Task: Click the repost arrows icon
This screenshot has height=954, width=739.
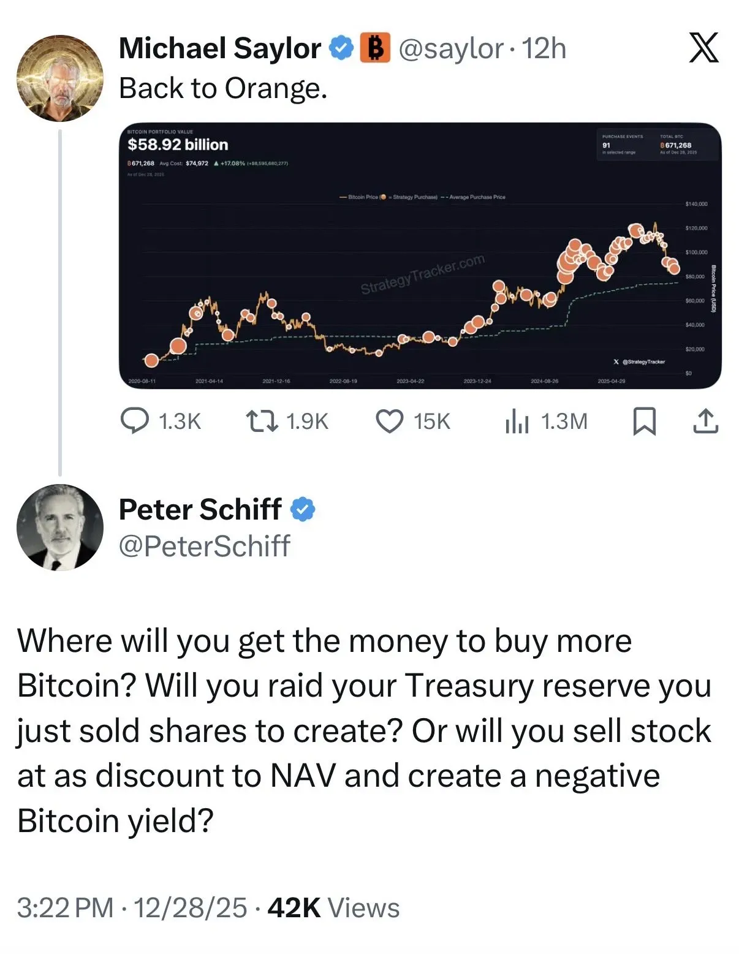Action: (x=262, y=421)
